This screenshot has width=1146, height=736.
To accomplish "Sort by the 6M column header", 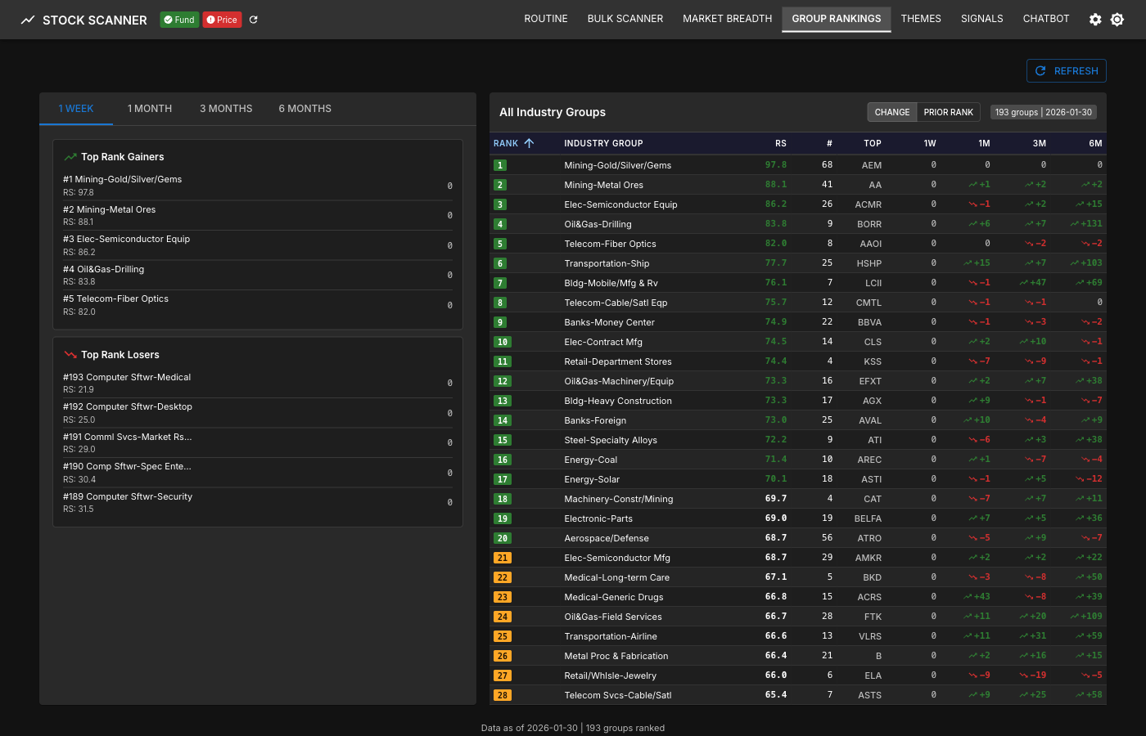I will (1095, 143).
